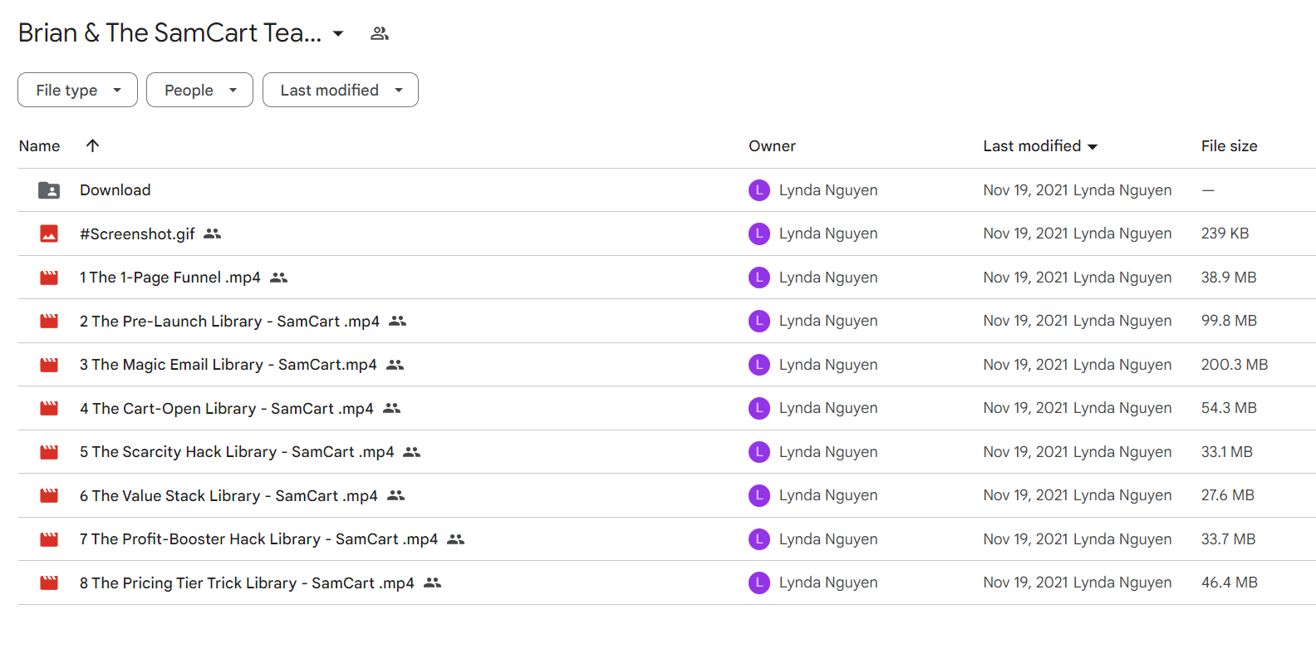Select 1 The 1-Page Funnel .mp4
The height and width of the screenshot is (654, 1316).
[x=170, y=278]
